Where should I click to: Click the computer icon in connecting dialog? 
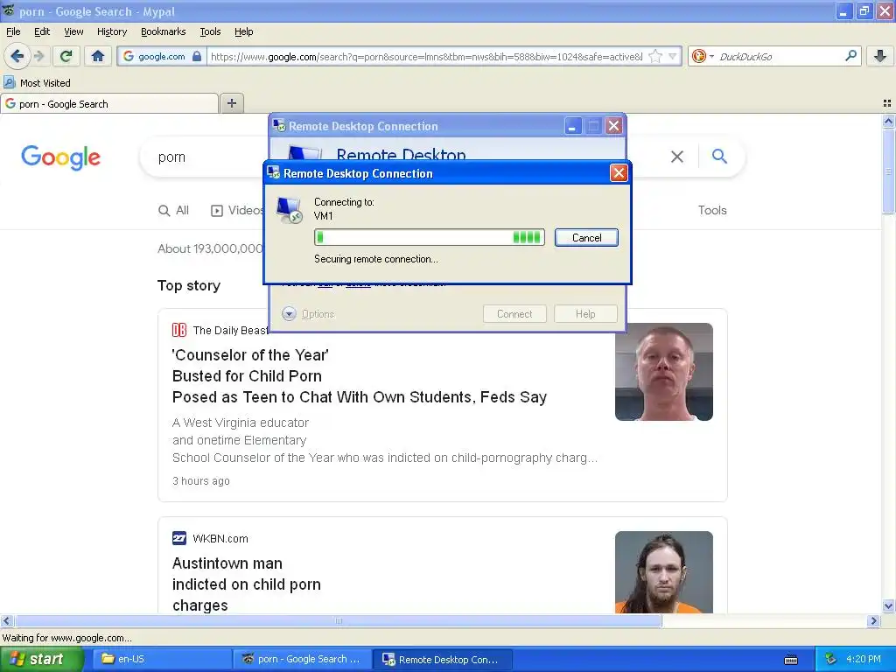point(289,210)
